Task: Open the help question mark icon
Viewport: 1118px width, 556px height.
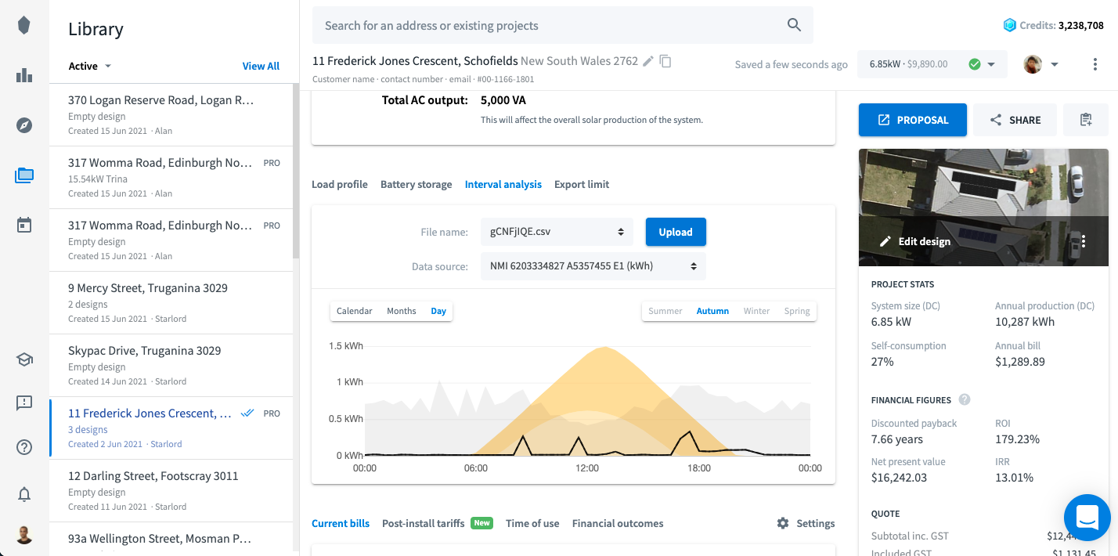Action: [x=23, y=447]
